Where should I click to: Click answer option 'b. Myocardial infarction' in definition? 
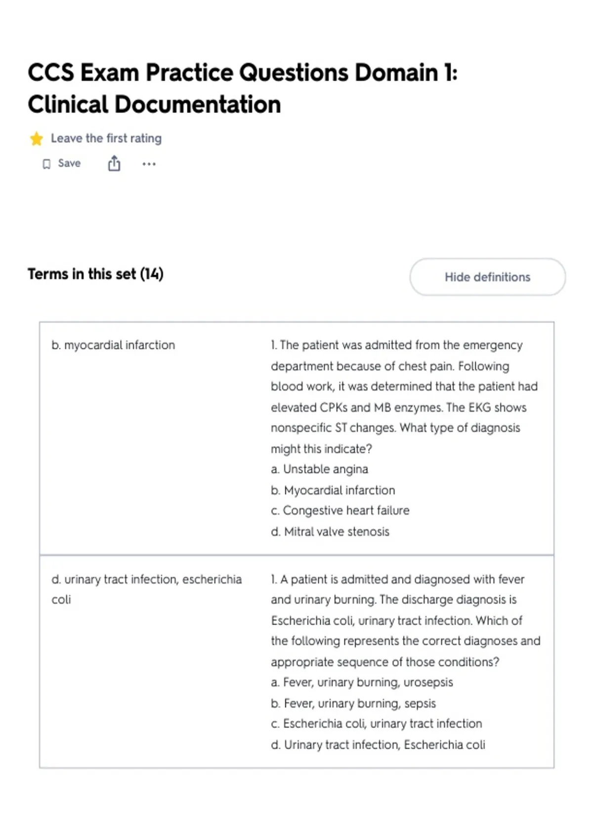pyautogui.click(x=333, y=490)
